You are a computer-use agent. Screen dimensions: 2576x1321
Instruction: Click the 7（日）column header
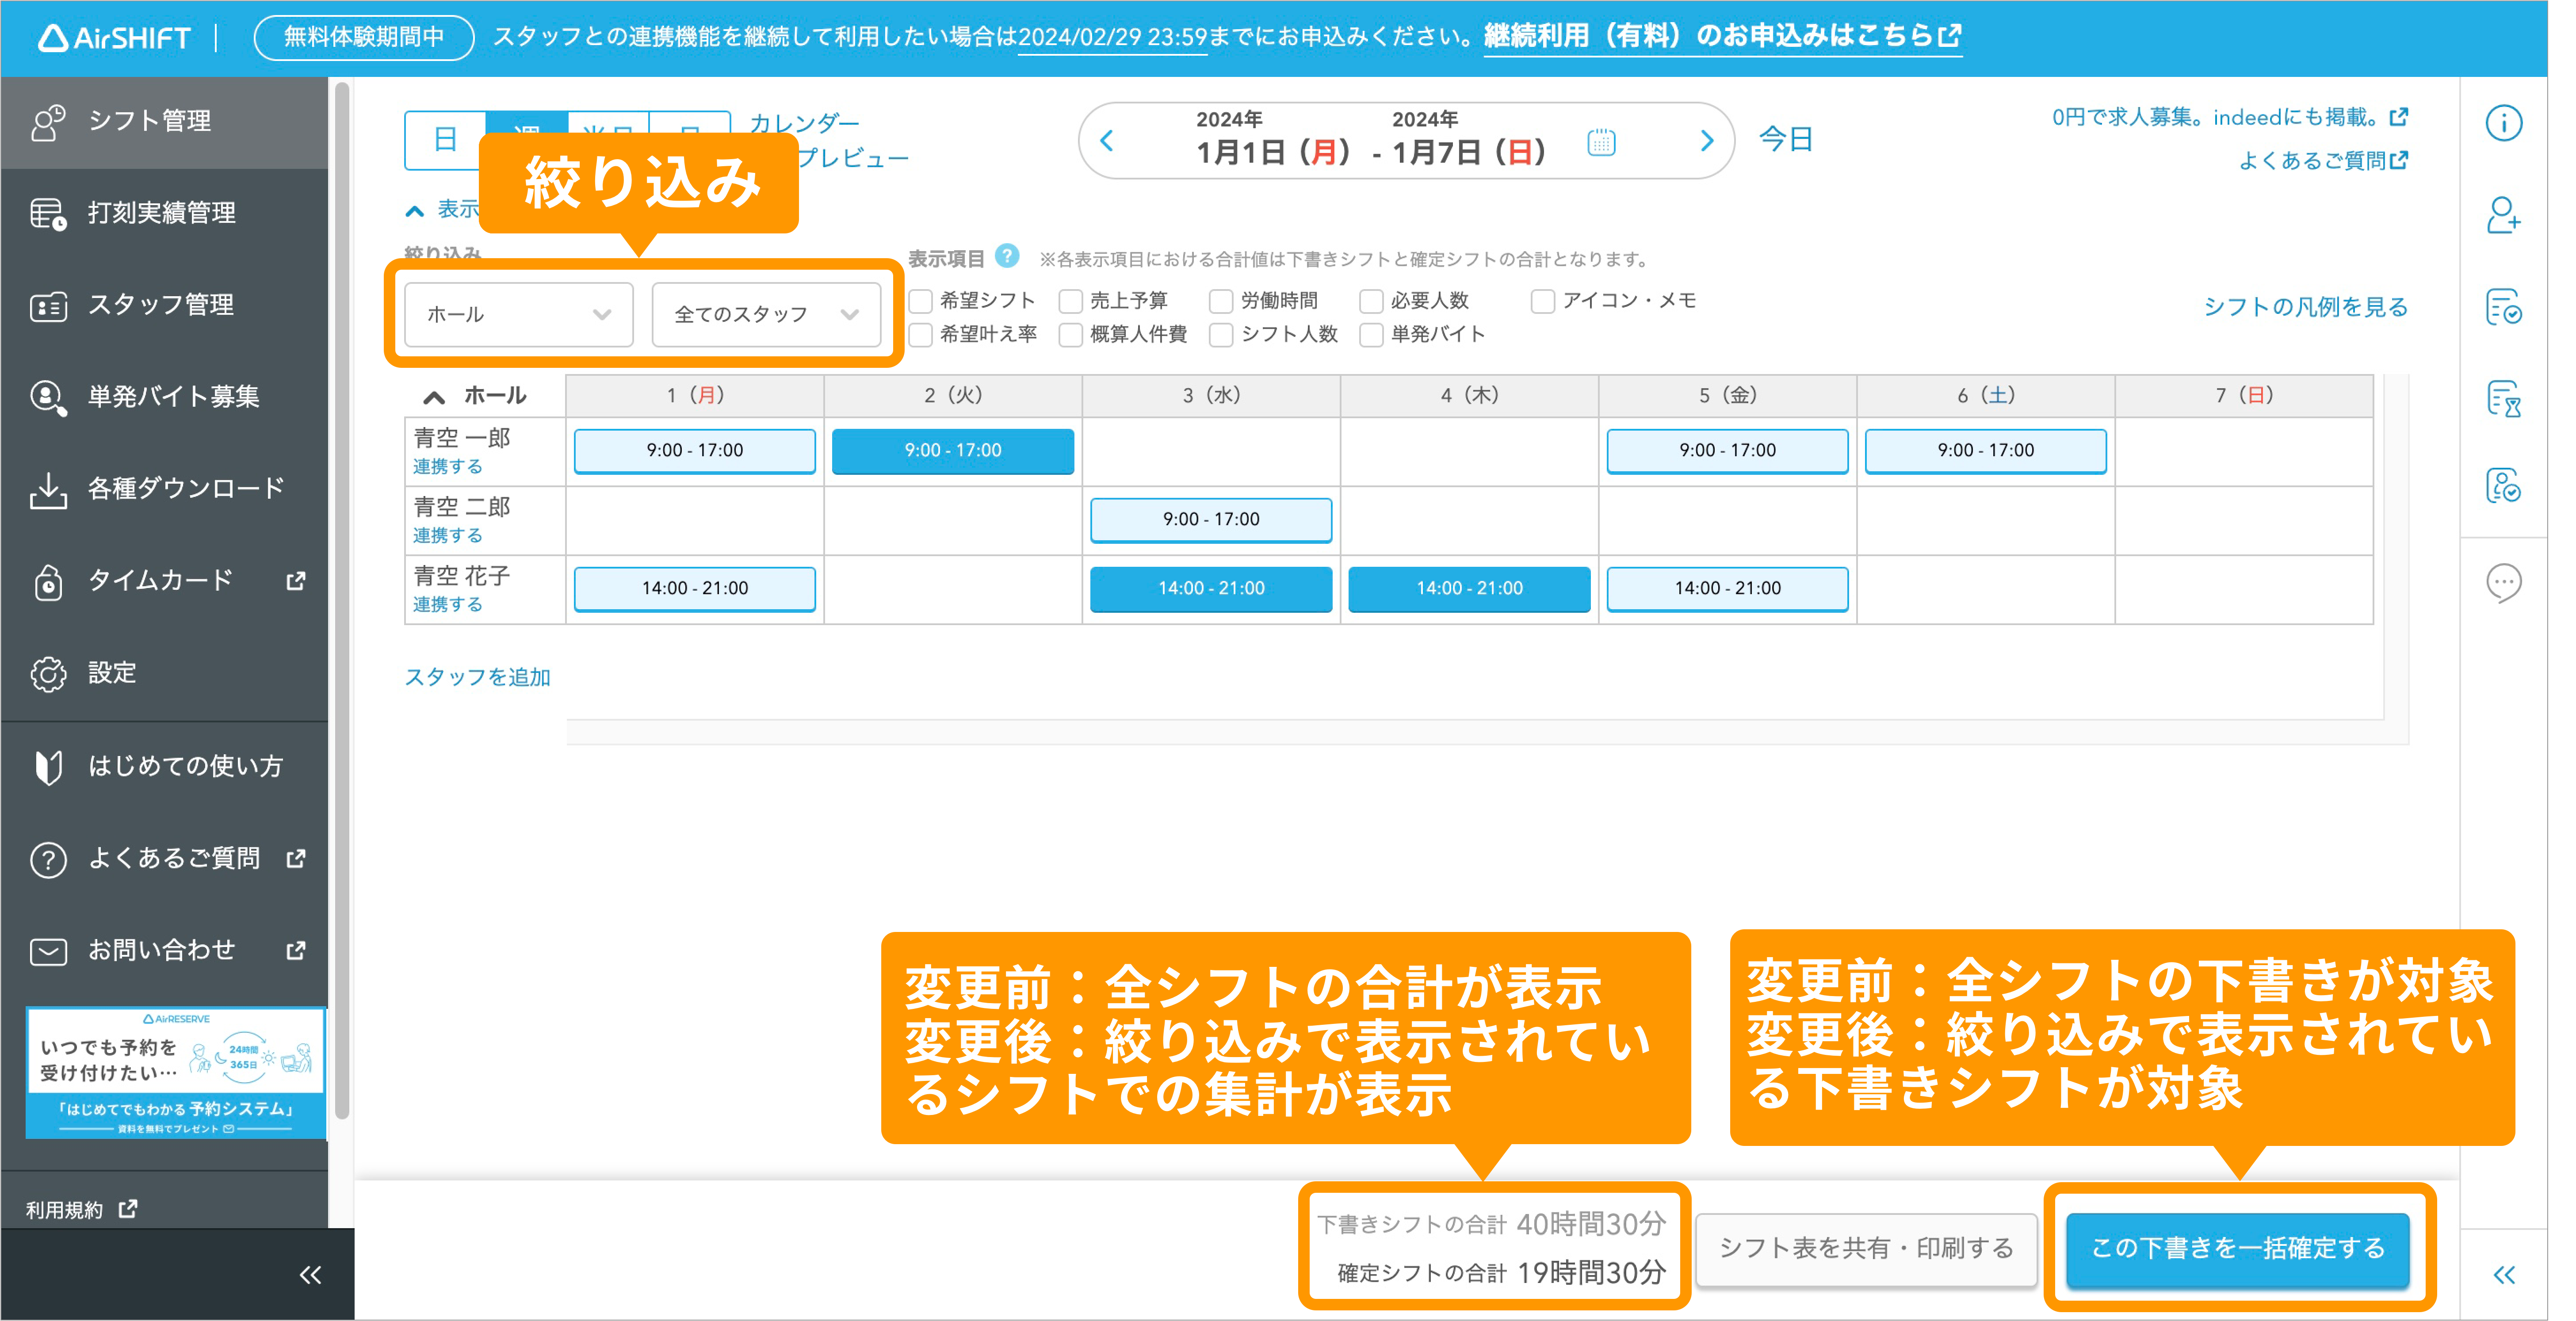[2244, 396]
